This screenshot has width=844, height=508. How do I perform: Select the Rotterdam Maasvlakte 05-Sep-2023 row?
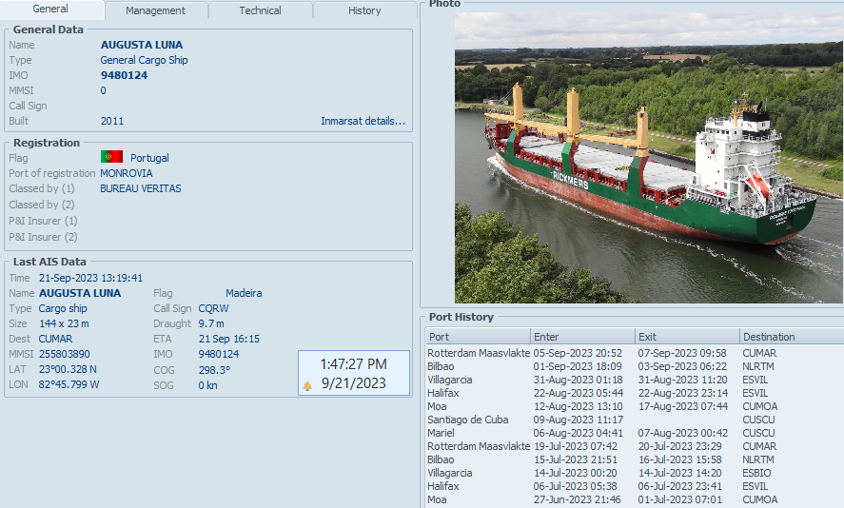[x=636, y=353]
